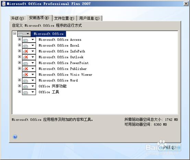
Task: Expand the Microsoft Office Access node
Action: click(20, 39)
